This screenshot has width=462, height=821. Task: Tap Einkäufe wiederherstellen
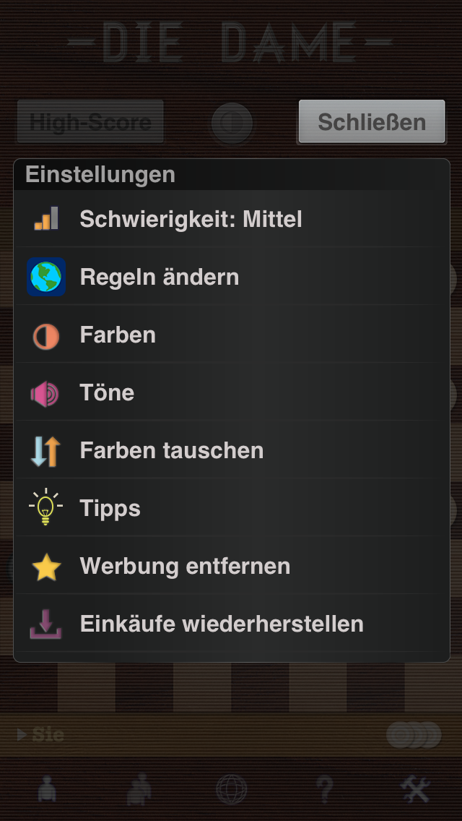(222, 624)
